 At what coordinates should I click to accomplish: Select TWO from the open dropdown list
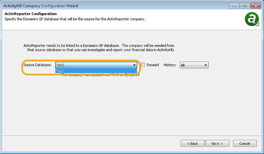[x=96, y=71]
